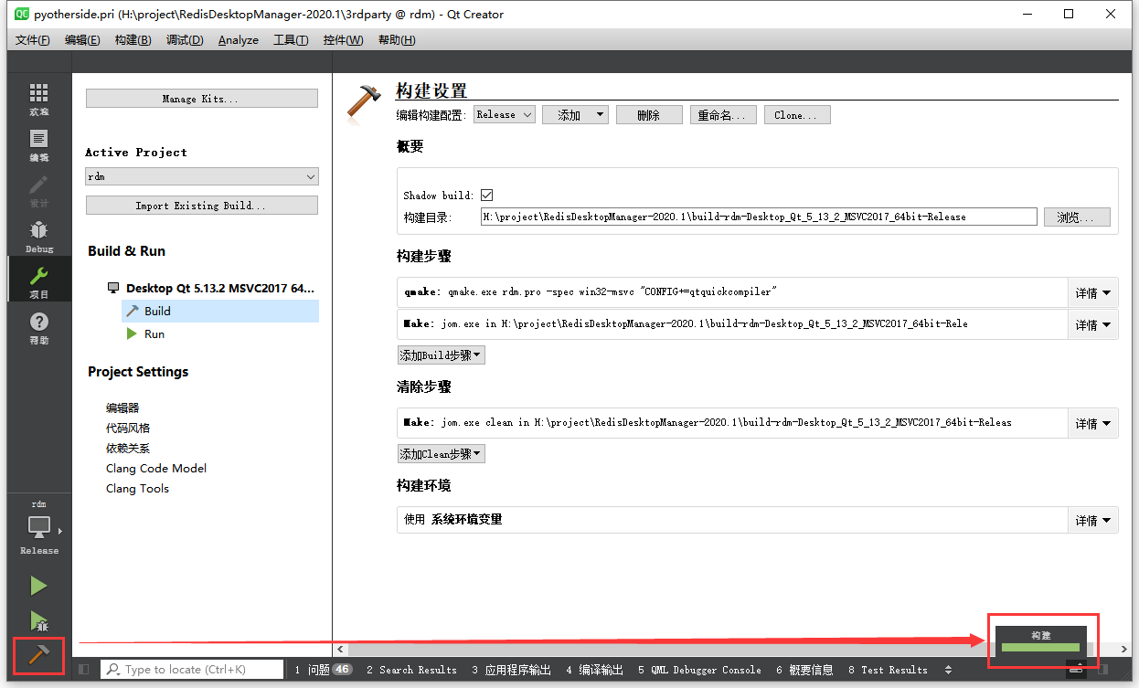Image resolution: width=1139 pixels, height=688 pixels.
Task: Open the Active Project selector showing rdm
Action: click(x=201, y=175)
